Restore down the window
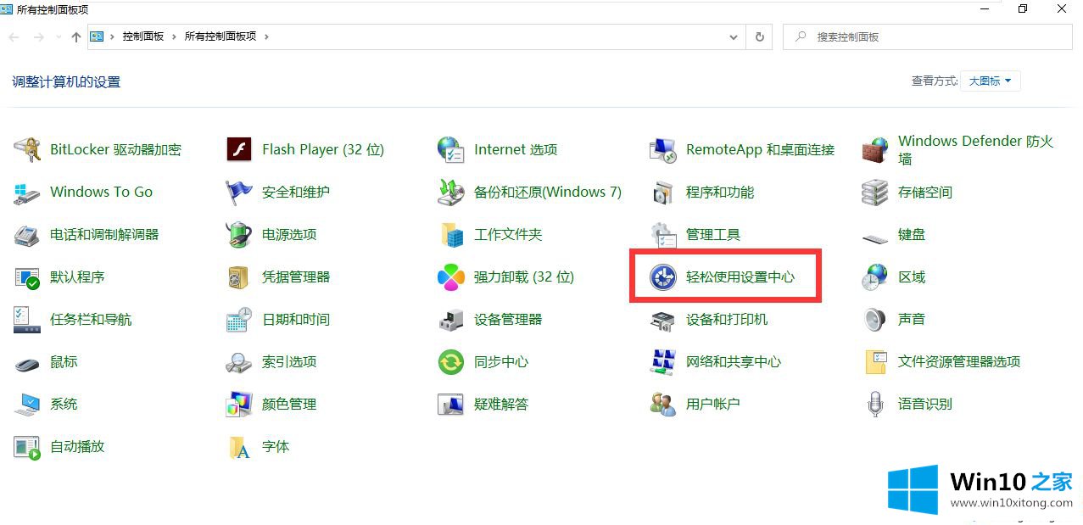The height and width of the screenshot is (525, 1083). 1023,8
